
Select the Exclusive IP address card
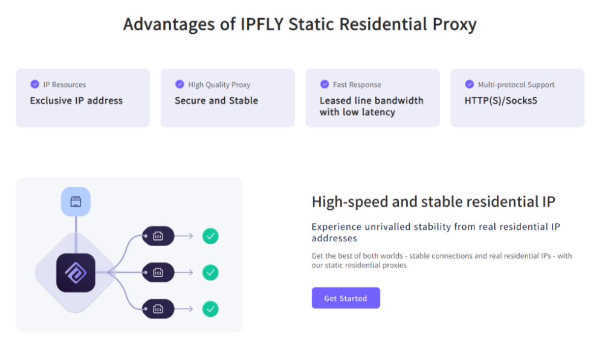tap(83, 98)
